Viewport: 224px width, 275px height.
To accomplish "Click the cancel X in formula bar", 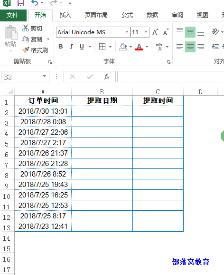I will [73, 77].
